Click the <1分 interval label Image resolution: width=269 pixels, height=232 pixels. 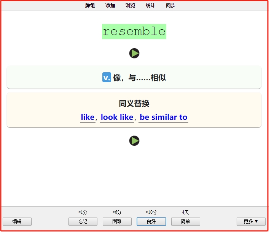tap(83, 212)
